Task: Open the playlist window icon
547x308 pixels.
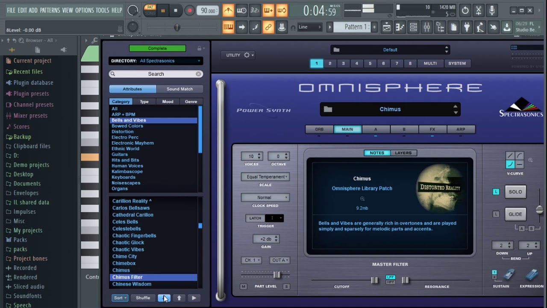Action: [386, 27]
